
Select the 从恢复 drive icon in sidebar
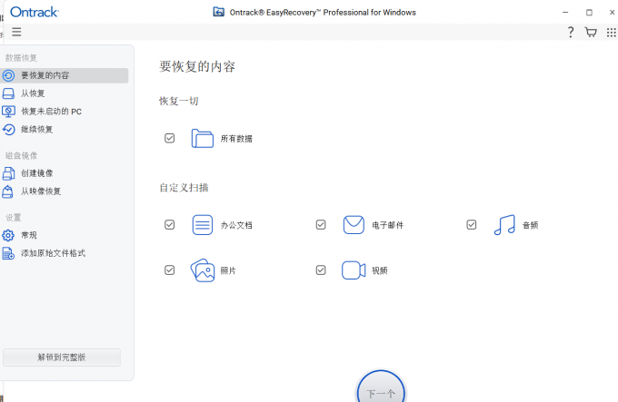click(8, 93)
